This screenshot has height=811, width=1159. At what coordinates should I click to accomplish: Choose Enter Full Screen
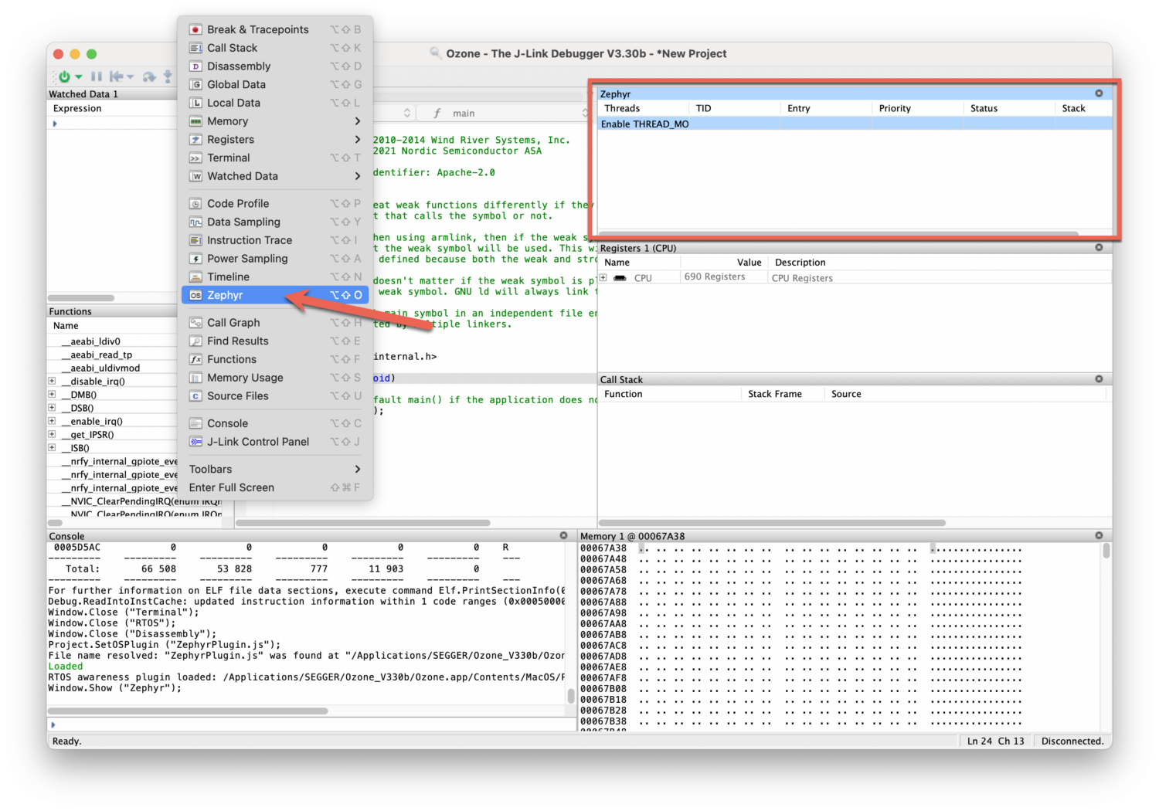[231, 487]
